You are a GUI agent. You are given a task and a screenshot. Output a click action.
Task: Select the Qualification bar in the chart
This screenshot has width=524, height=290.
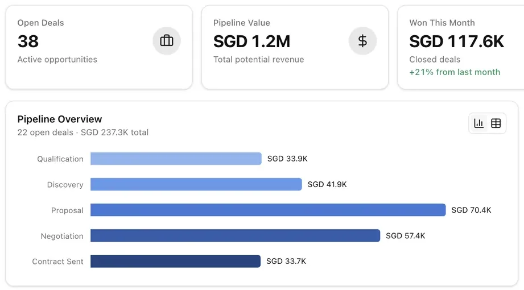pyautogui.click(x=176, y=159)
